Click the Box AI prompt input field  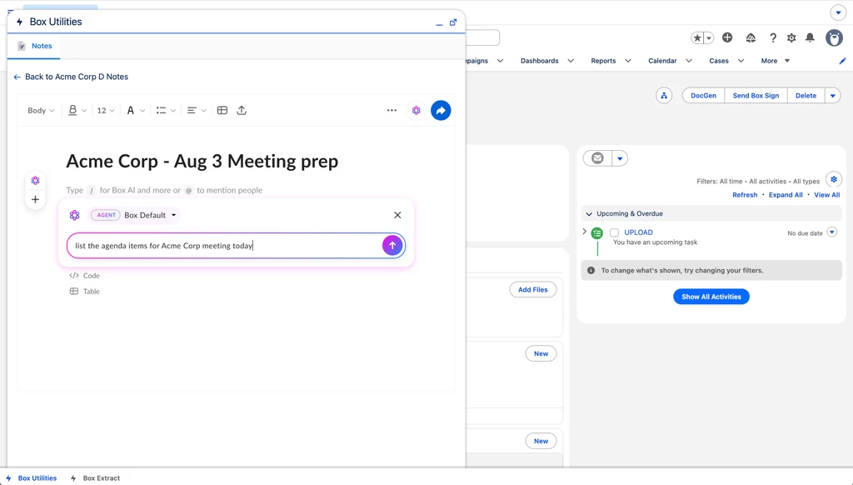tap(226, 246)
